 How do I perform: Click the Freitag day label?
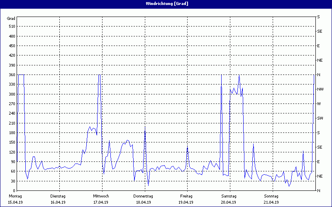click(x=186, y=196)
